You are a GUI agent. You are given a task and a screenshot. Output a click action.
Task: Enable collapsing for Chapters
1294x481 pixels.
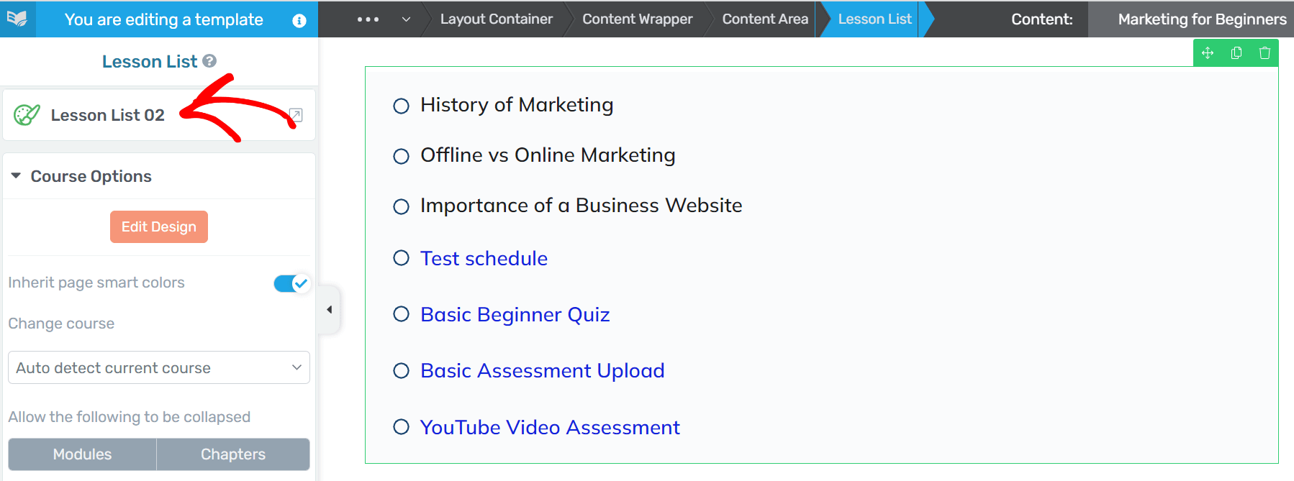[x=233, y=454]
